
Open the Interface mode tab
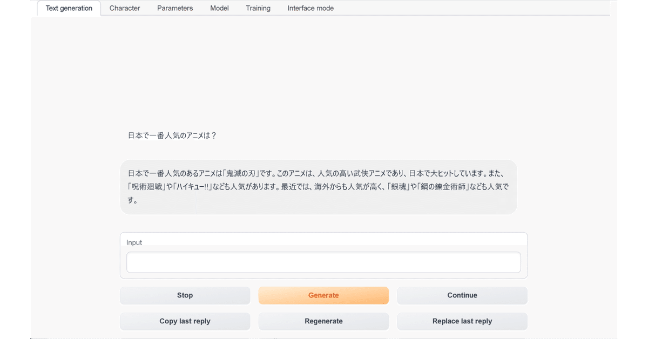coord(310,8)
